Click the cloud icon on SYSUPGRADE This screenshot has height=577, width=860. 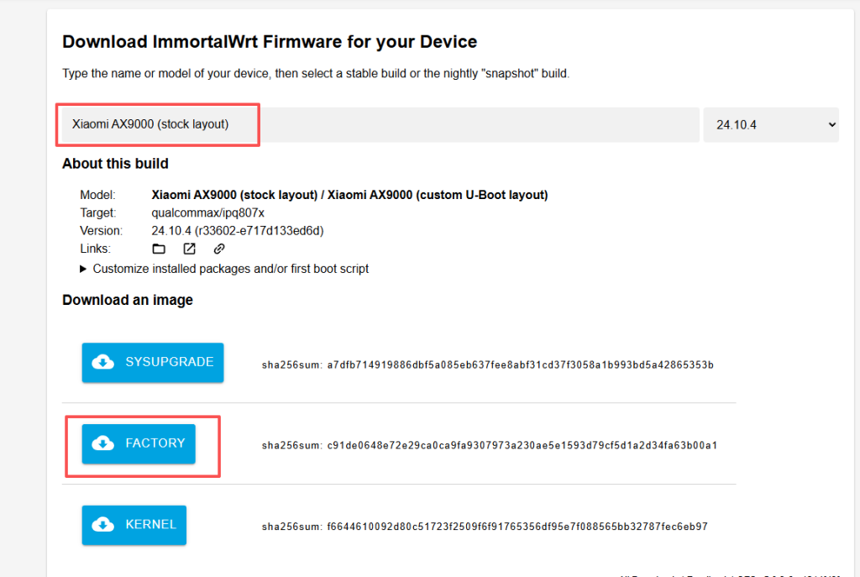pos(102,362)
